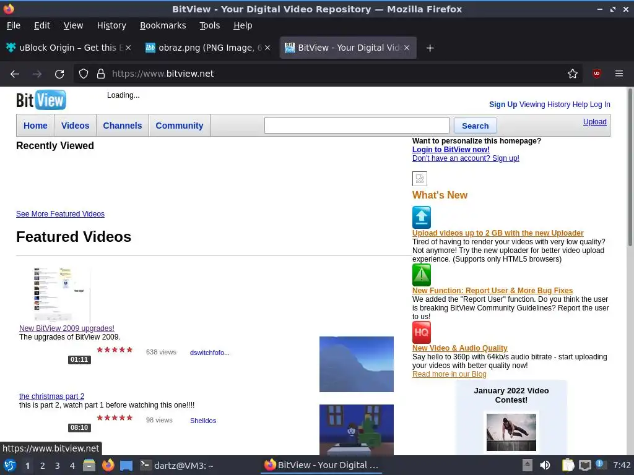This screenshot has width=634, height=475.
Task: Switch to virtual desktop 2
Action: tap(43, 466)
